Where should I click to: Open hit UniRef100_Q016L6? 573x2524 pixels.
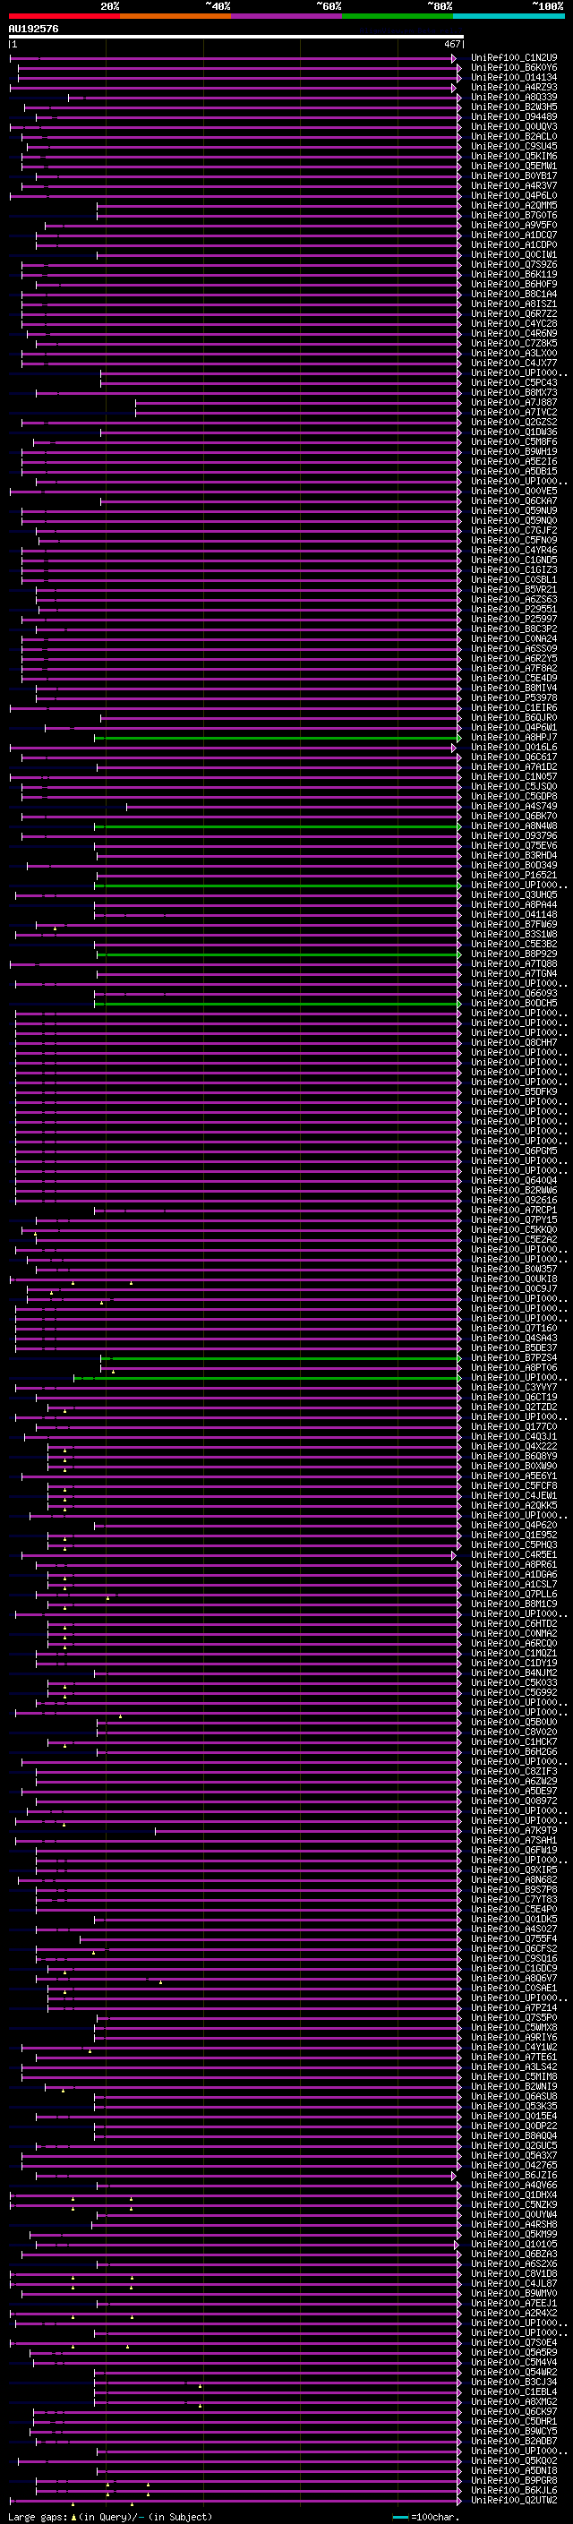[514, 748]
